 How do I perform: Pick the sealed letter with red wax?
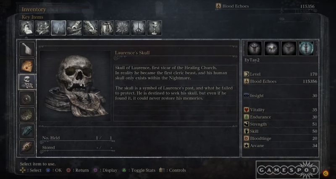[27, 65]
